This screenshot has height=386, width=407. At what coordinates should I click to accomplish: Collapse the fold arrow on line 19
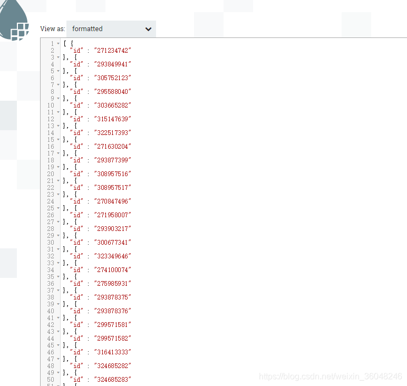(x=58, y=167)
